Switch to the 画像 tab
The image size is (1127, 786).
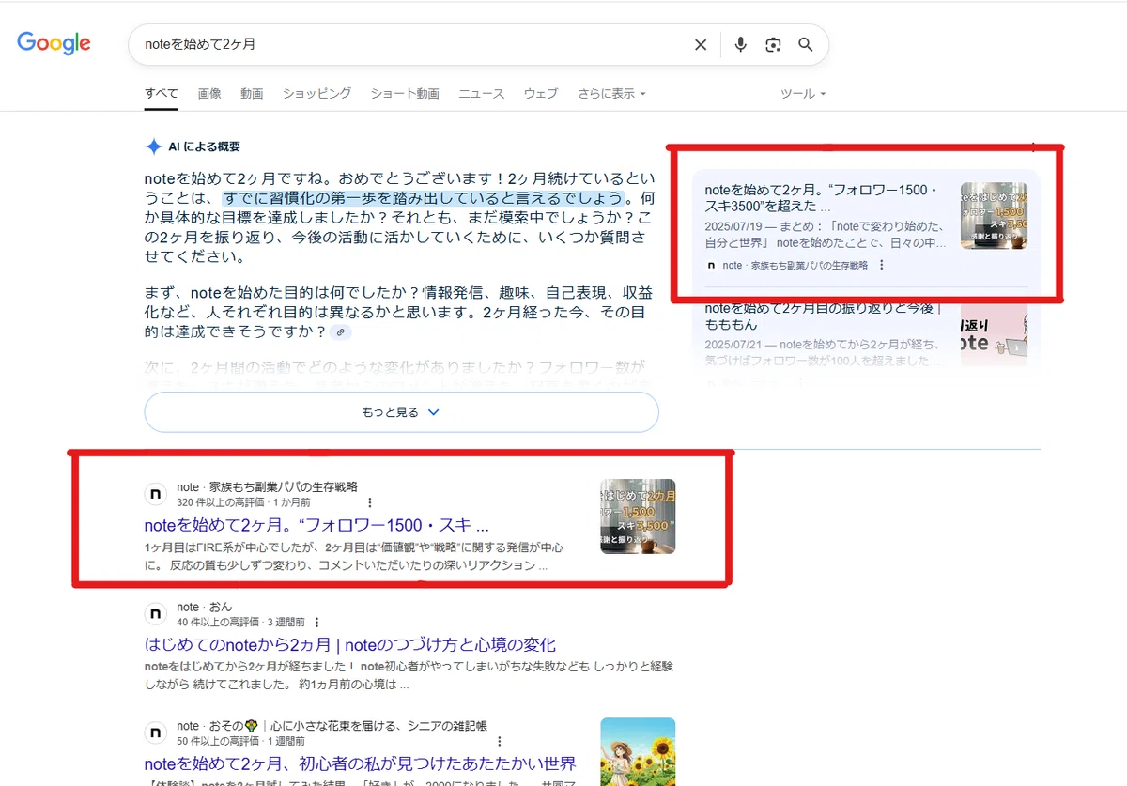click(x=209, y=93)
